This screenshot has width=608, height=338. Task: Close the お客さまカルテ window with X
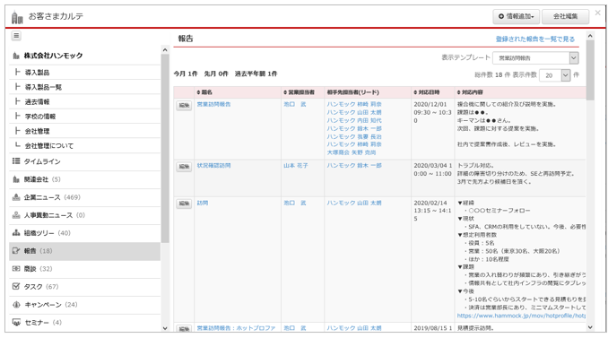597,13
